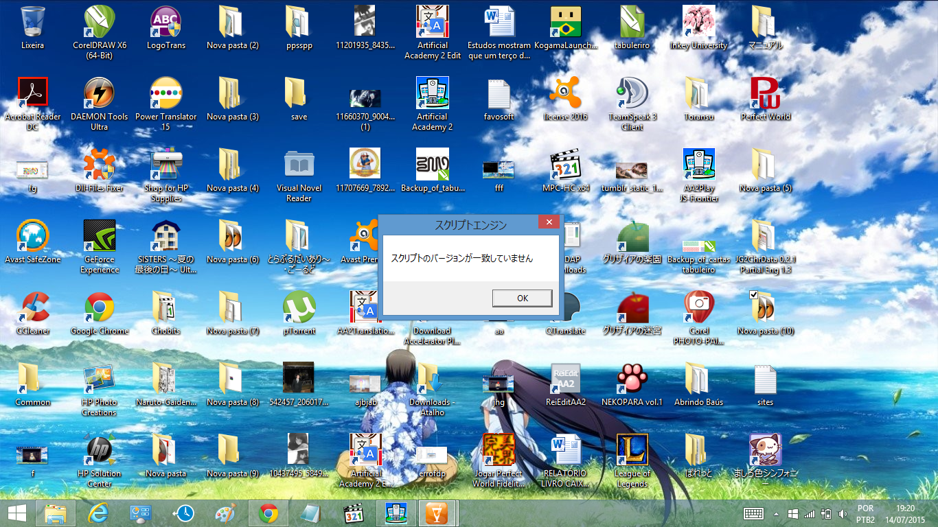Screen dimensions: 938x527
Task: Select the QTranslate desktop icon
Action: click(566, 313)
